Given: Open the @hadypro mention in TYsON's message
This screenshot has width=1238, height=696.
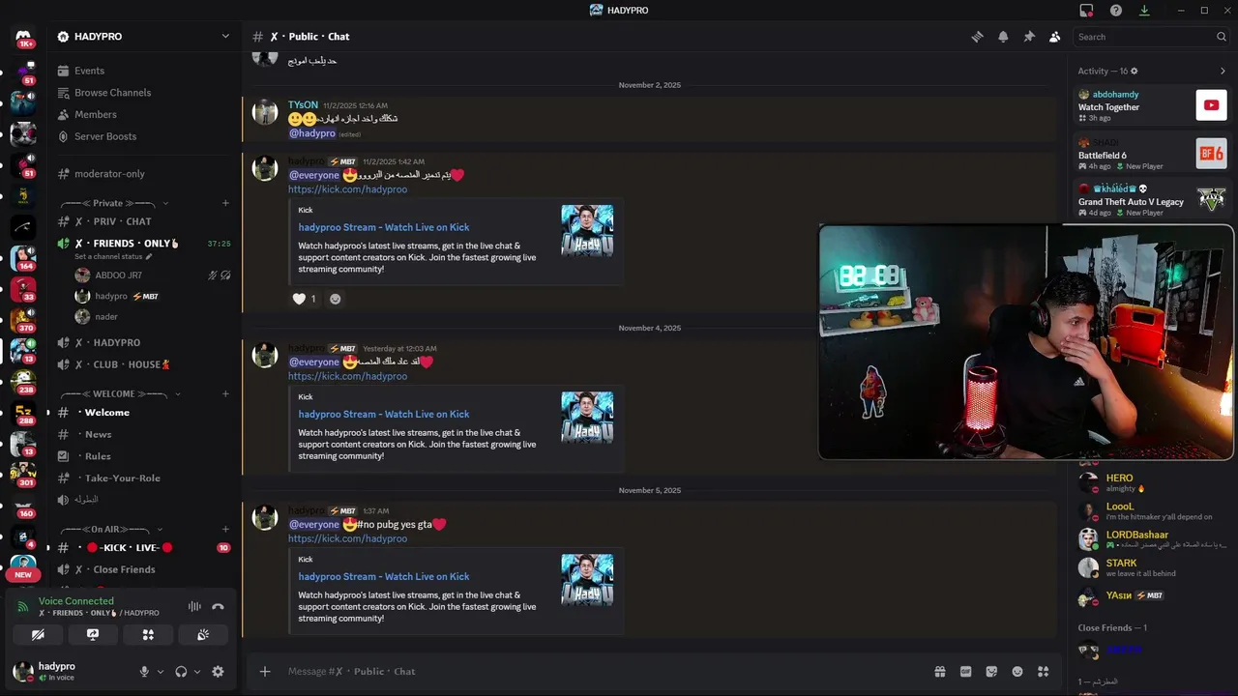Looking at the screenshot, I should pyautogui.click(x=312, y=133).
